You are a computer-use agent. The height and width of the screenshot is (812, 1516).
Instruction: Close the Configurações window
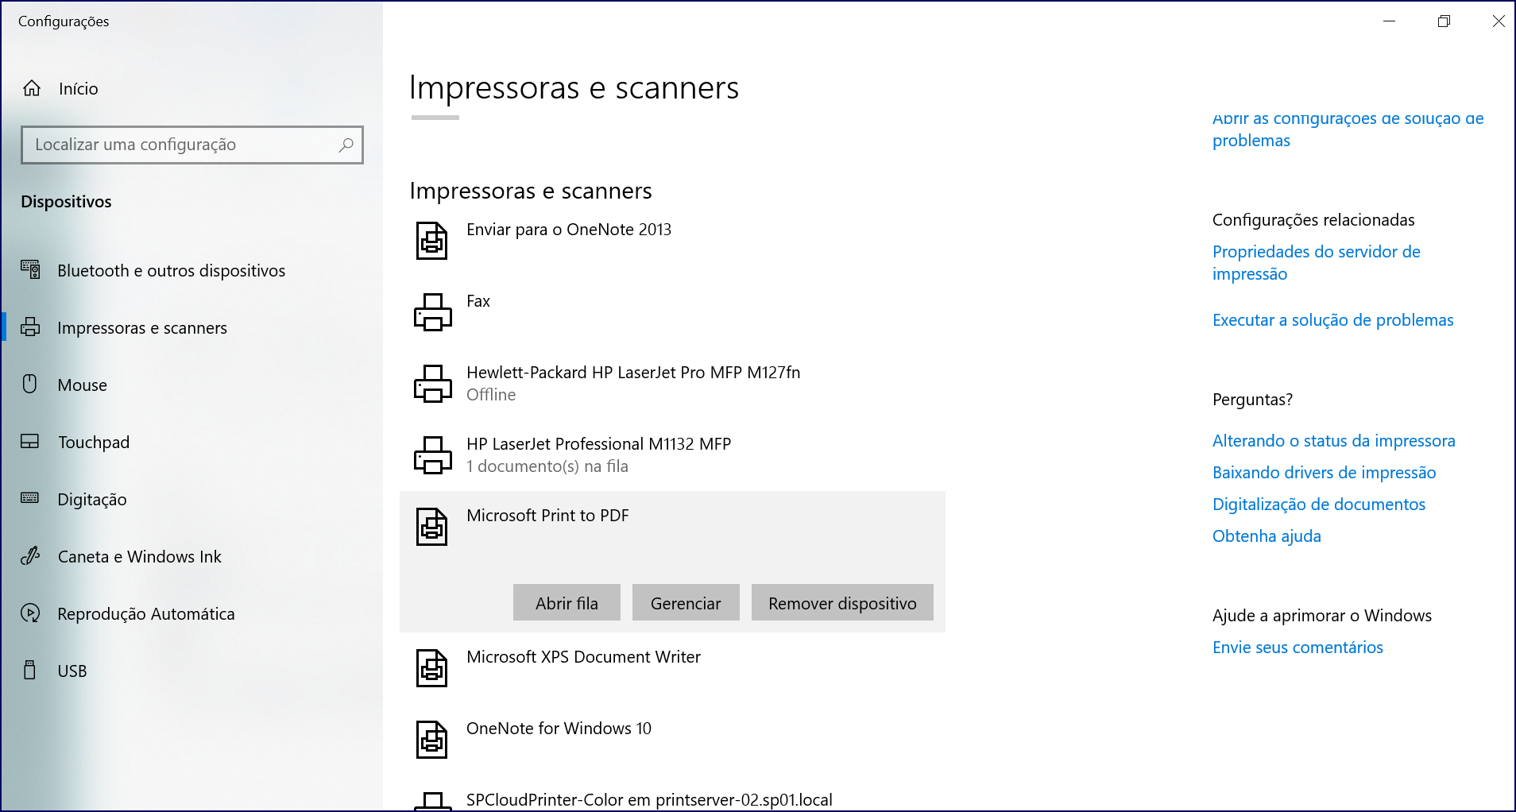point(1499,21)
